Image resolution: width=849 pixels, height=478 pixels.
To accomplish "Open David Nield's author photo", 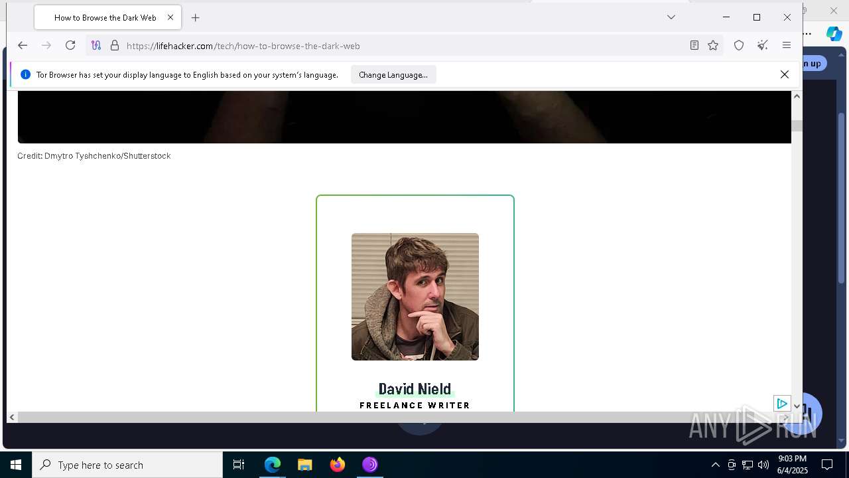I will pyautogui.click(x=415, y=297).
